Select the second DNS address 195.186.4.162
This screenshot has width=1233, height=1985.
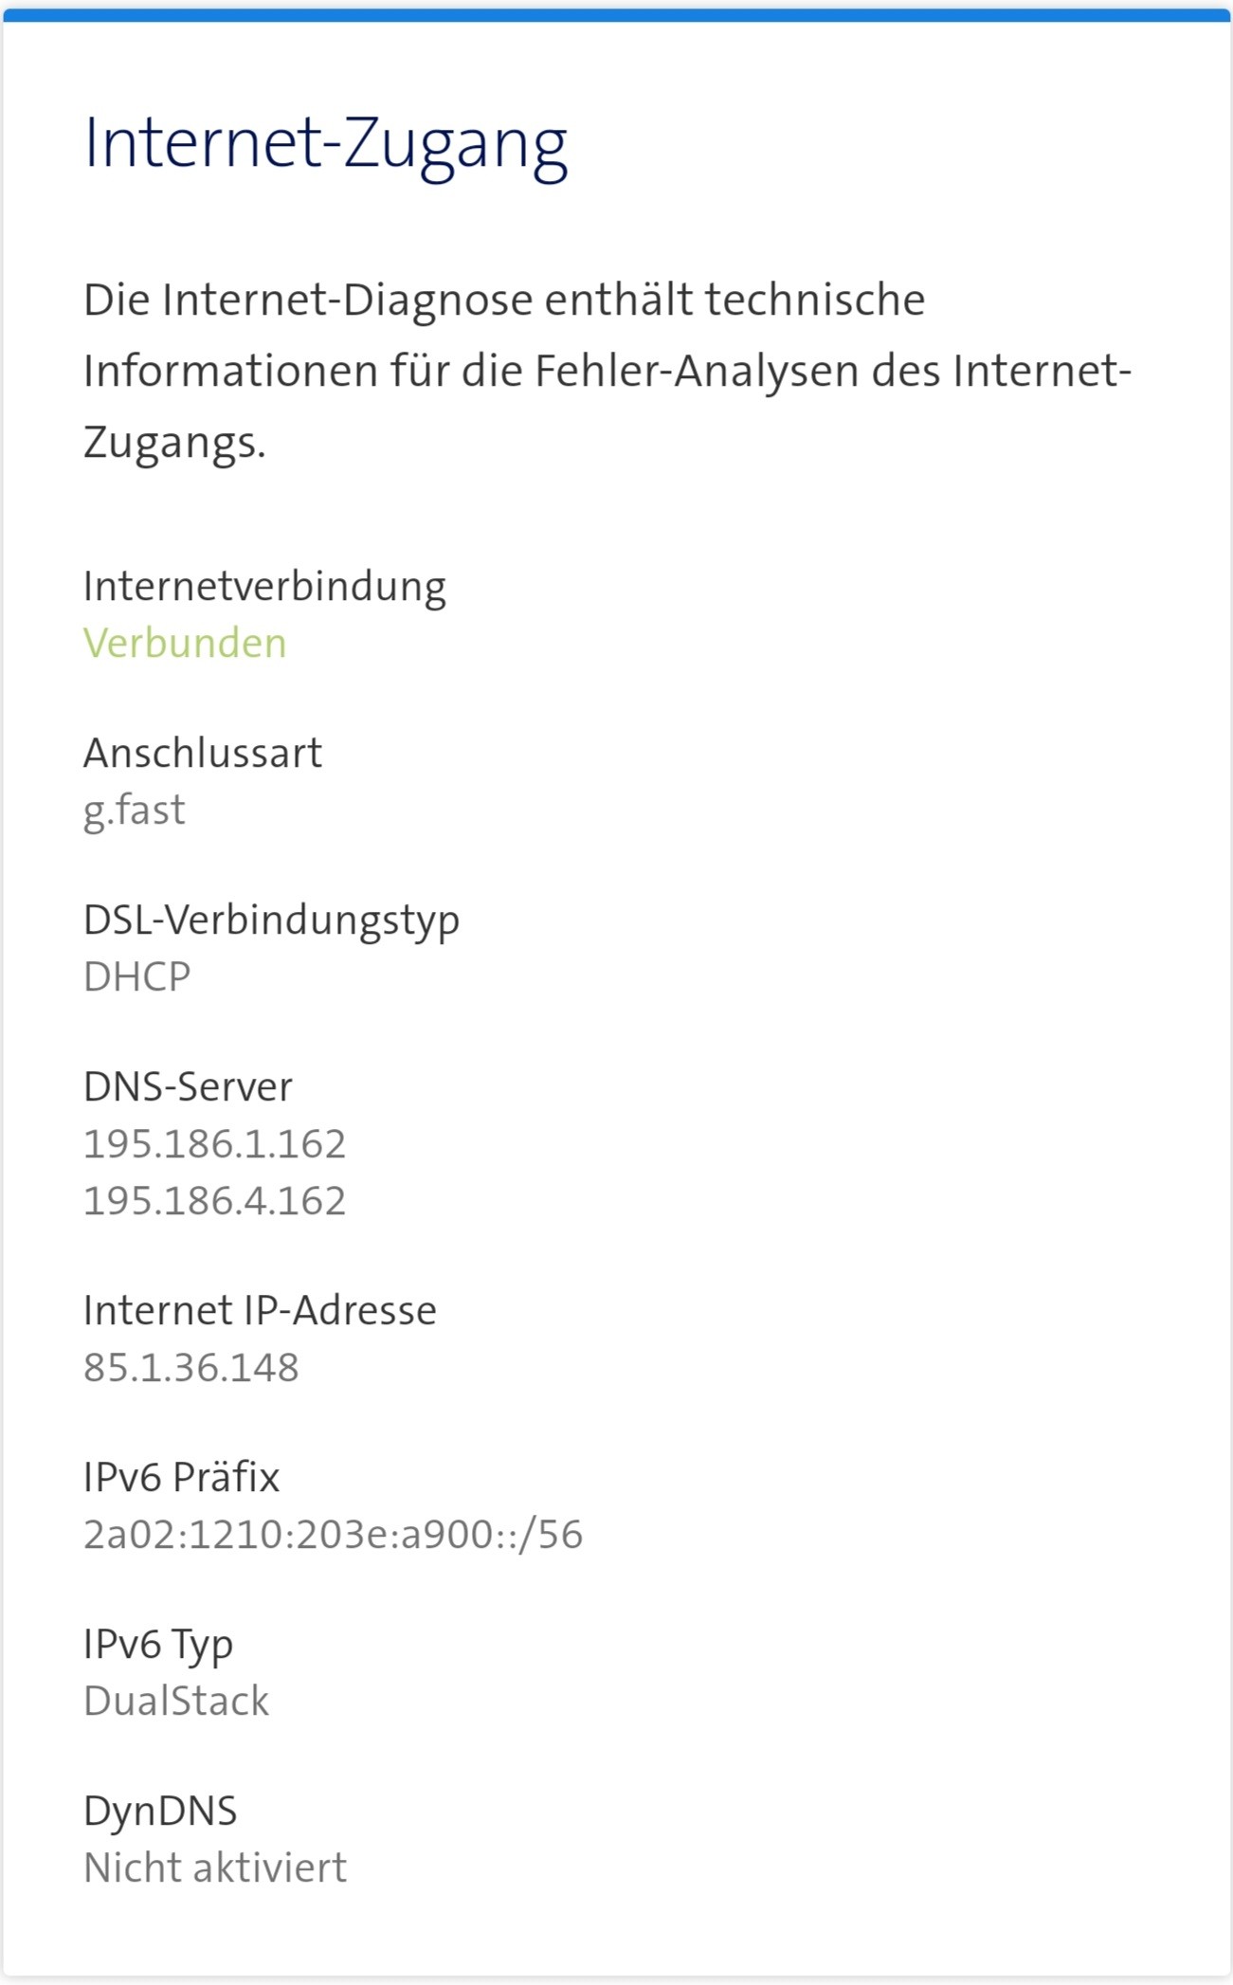[215, 1201]
